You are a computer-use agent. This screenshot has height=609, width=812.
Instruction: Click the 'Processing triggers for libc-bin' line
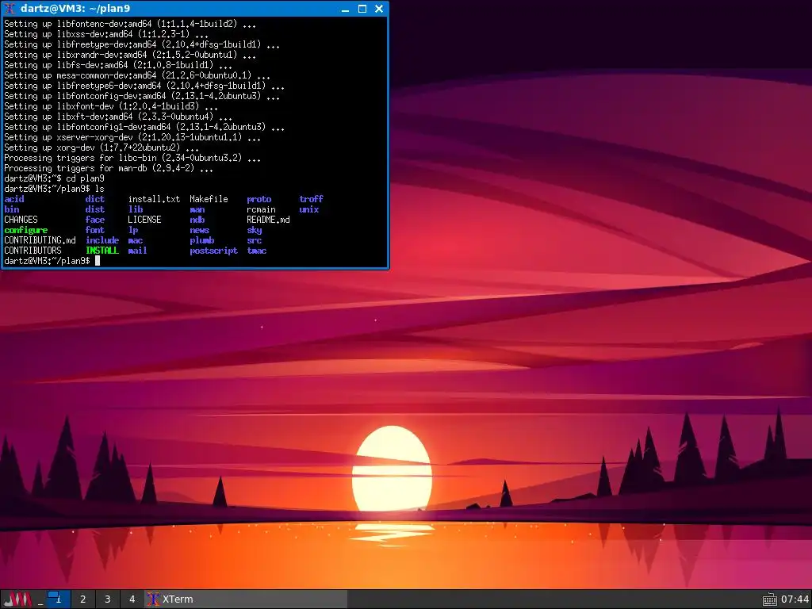(x=132, y=158)
